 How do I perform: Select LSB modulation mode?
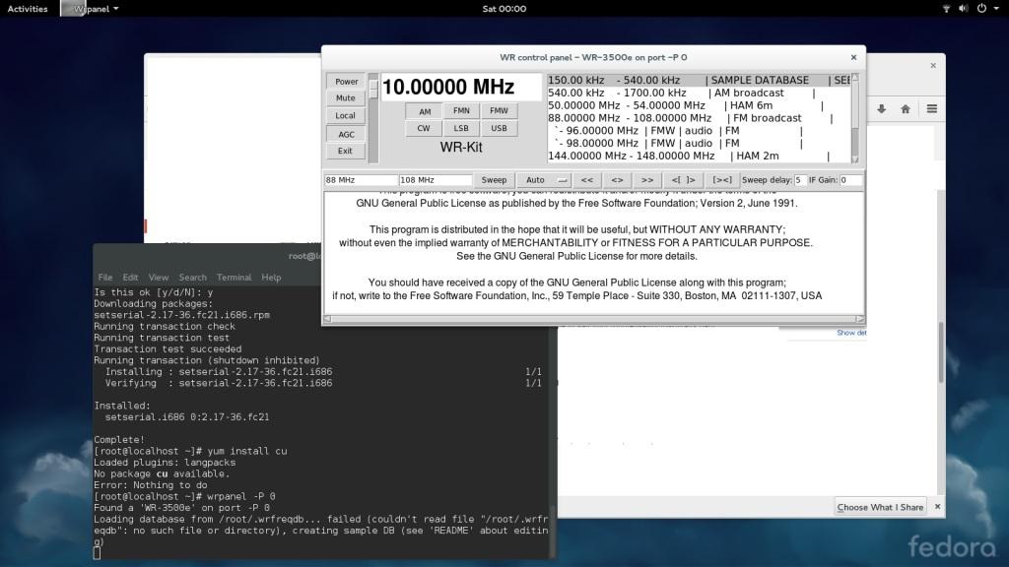coord(461,128)
